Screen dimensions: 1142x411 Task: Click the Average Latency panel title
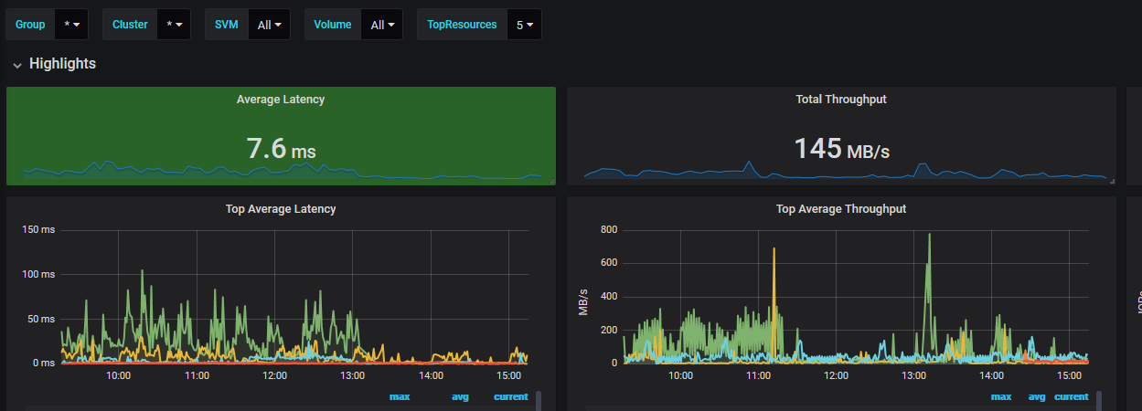[x=281, y=100]
